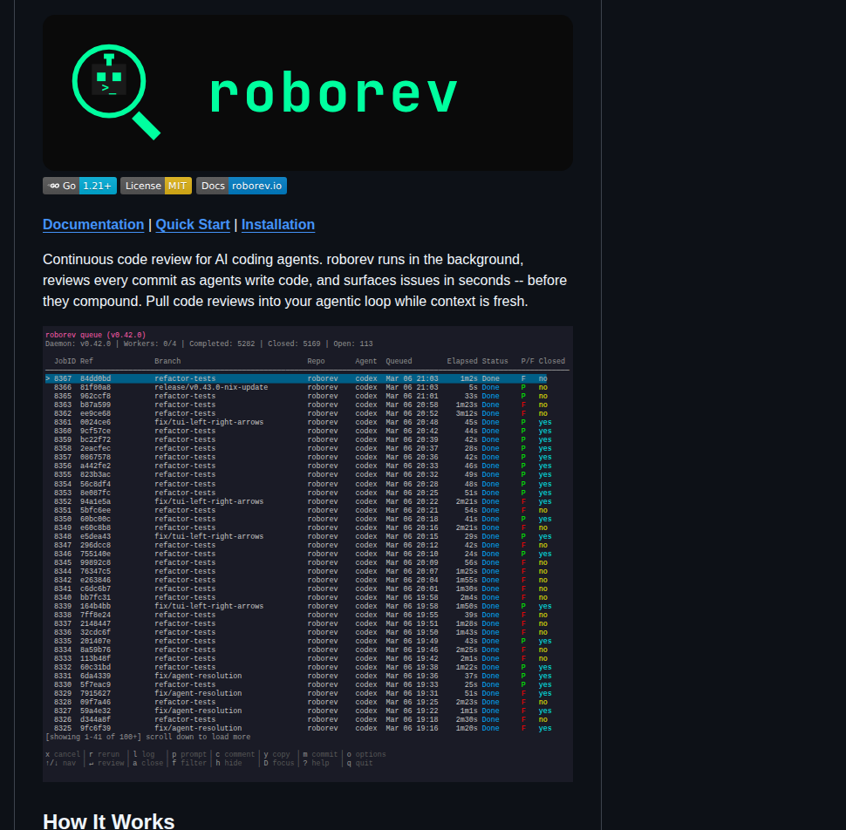Screen dimensions: 846x830
Task: Follow the Installation link
Action: [x=278, y=224]
